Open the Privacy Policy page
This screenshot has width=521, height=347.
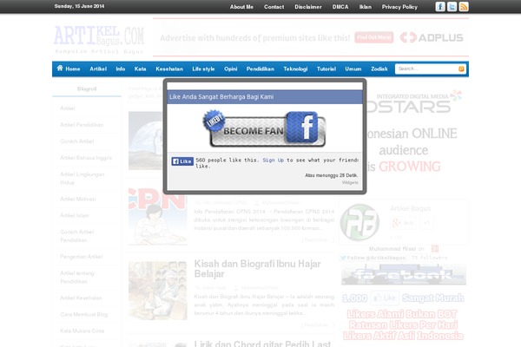[399, 7]
